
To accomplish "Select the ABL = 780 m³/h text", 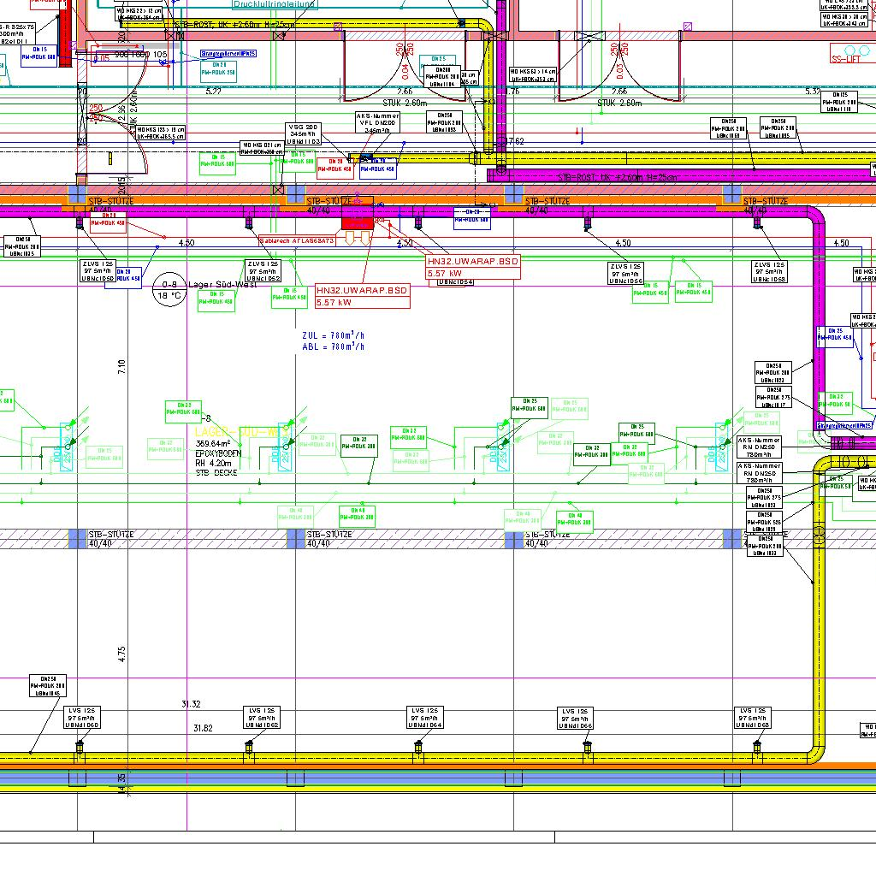I will 333,347.
